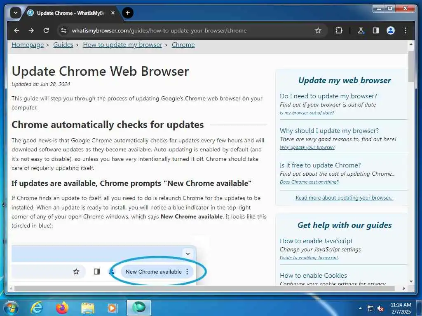Image resolution: width=422 pixels, height=316 pixels.
Task: Click Get help with our guides title
Action: point(345,225)
